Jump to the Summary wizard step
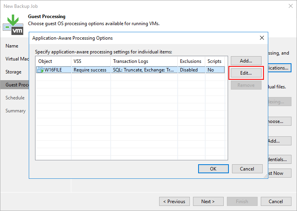297x211 pixels. [15, 111]
